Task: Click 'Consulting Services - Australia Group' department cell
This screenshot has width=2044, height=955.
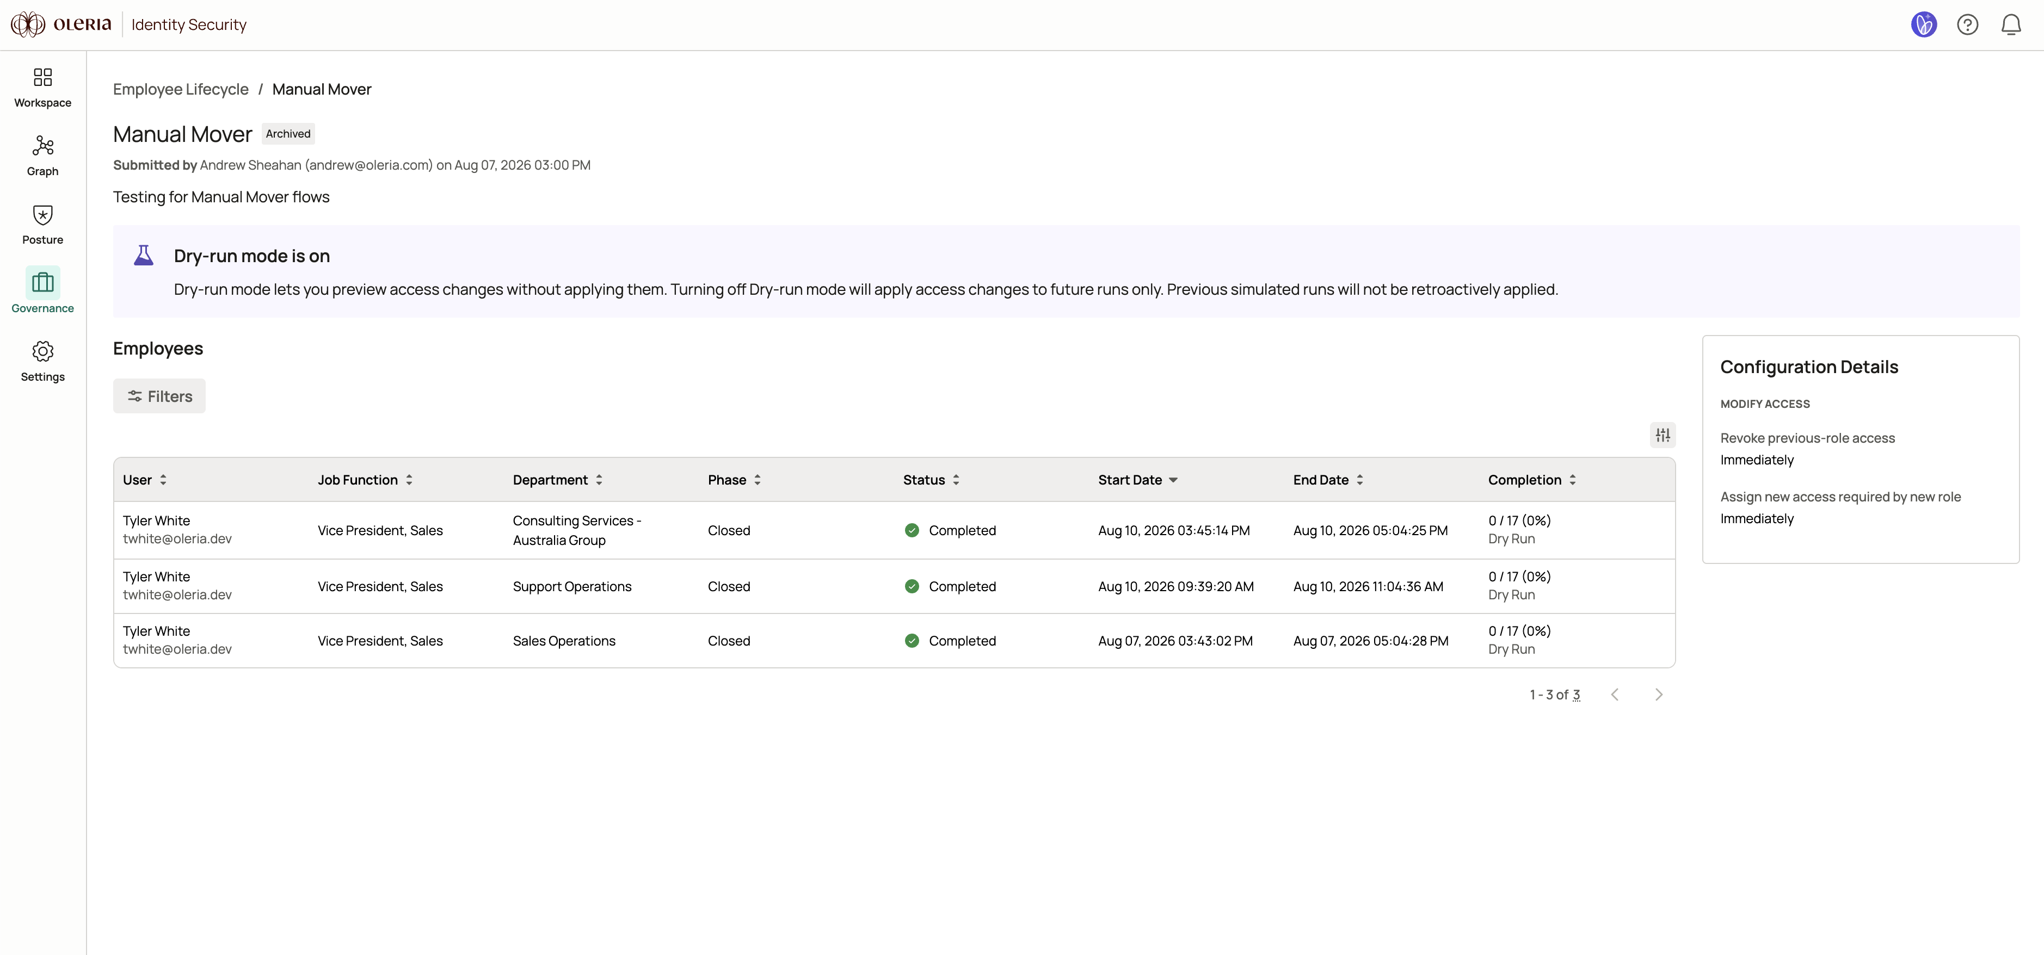Action: point(577,530)
